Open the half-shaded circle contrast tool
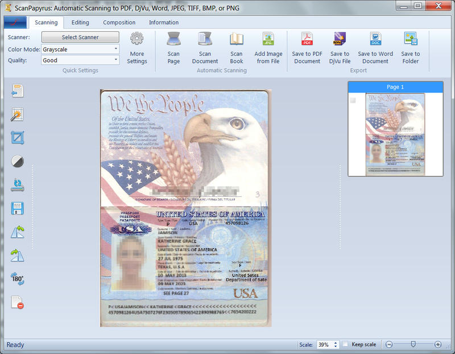455x354 pixels. (x=18, y=161)
